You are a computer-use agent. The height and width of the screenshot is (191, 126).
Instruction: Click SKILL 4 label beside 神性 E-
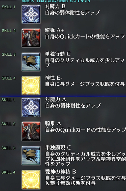[9, 78]
